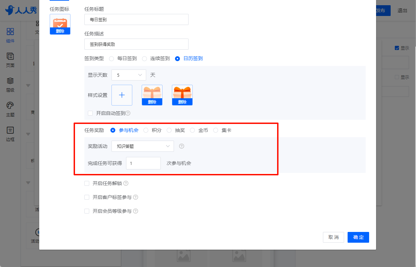The height and width of the screenshot is (267, 416).
Task: Click the 任务描述 field containing 签到获得奖励
Action: 136,44
